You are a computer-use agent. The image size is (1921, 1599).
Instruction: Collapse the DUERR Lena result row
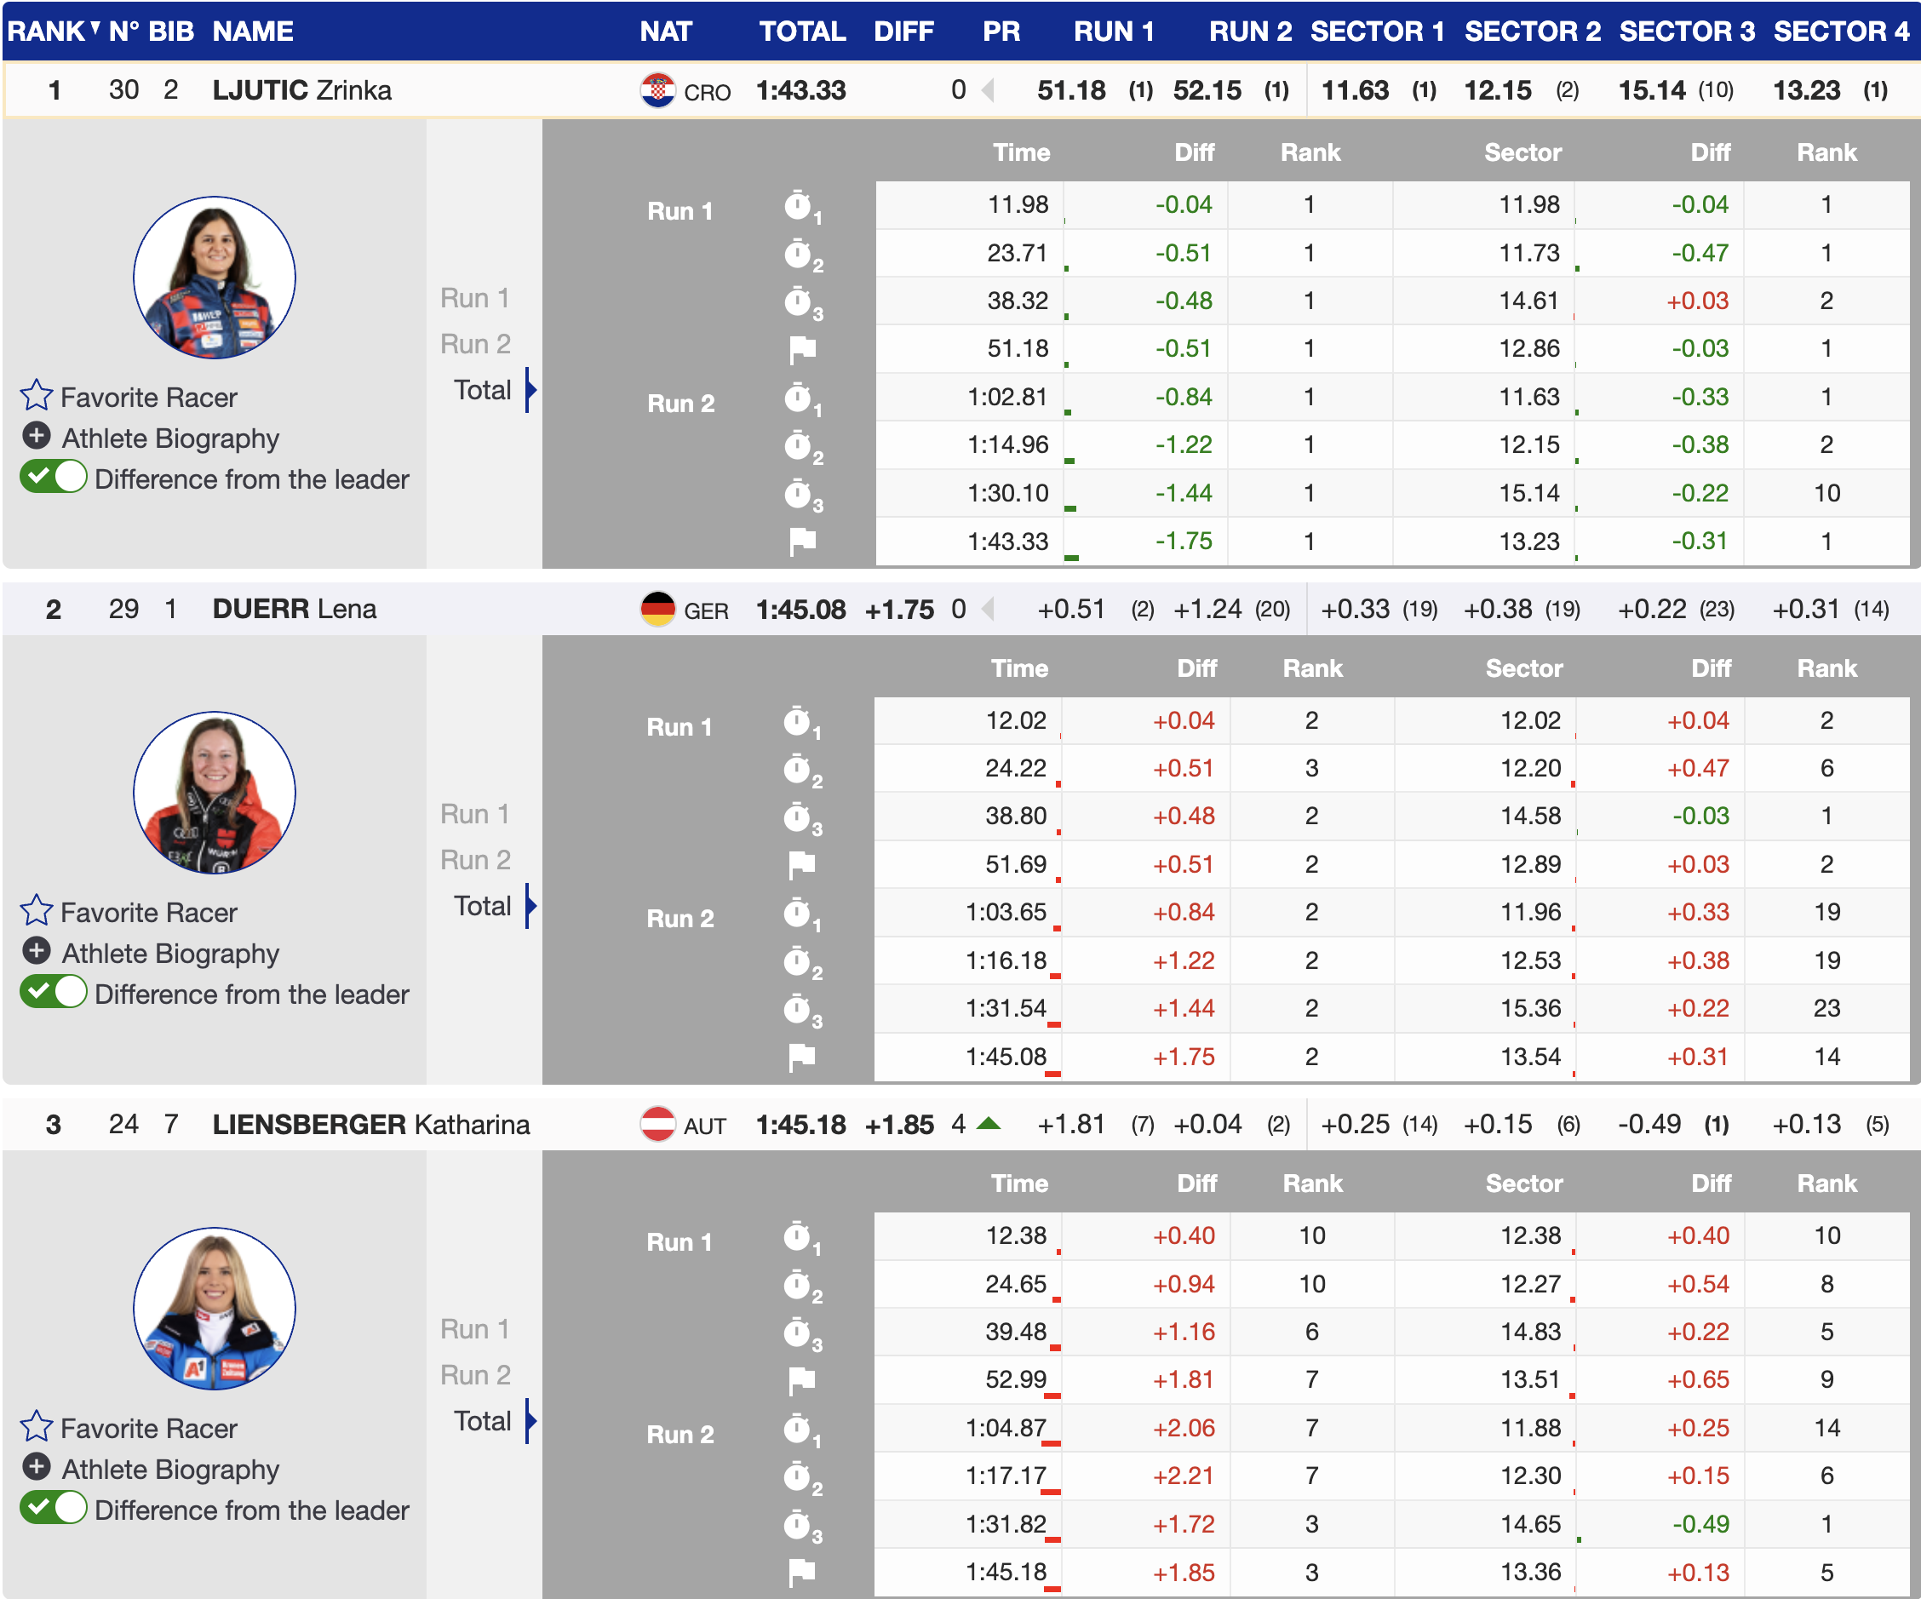pyautogui.click(x=294, y=610)
